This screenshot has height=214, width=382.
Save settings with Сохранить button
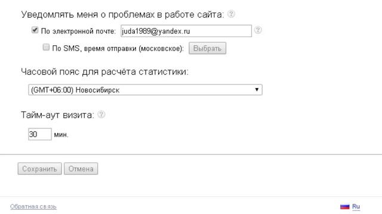pyautogui.click(x=39, y=169)
